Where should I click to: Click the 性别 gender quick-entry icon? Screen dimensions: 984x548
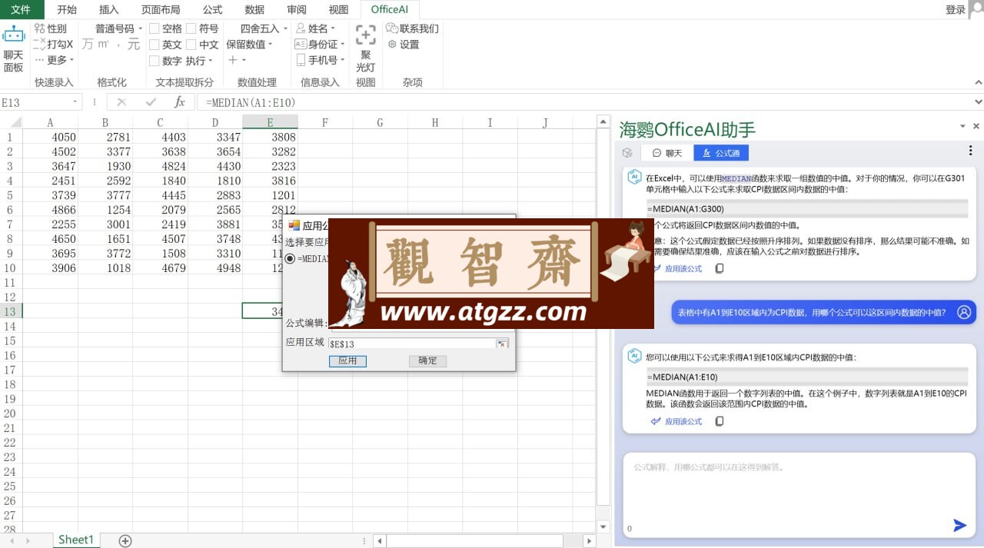pyautogui.click(x=39, y=28)
